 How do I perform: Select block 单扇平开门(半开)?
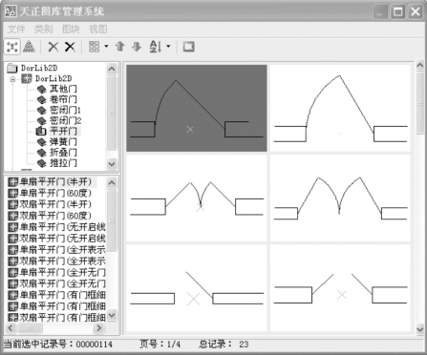point(50,182)
